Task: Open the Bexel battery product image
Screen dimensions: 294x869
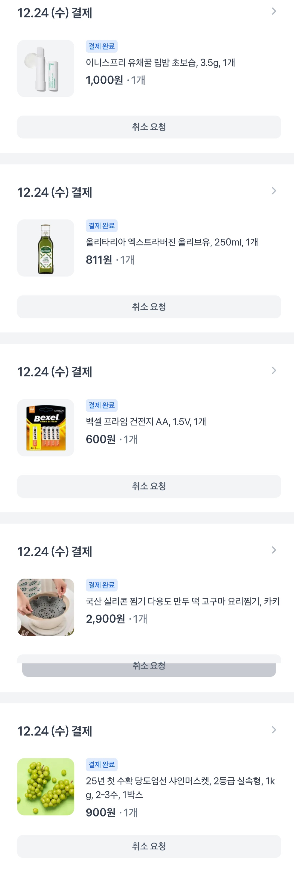Action: tap(46, 428)
